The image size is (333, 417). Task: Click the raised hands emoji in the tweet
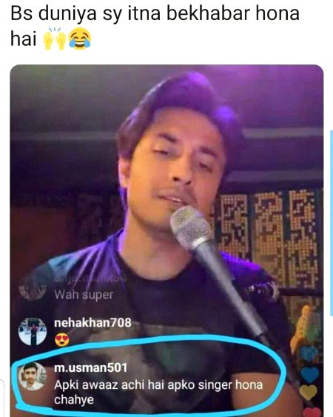55,39
